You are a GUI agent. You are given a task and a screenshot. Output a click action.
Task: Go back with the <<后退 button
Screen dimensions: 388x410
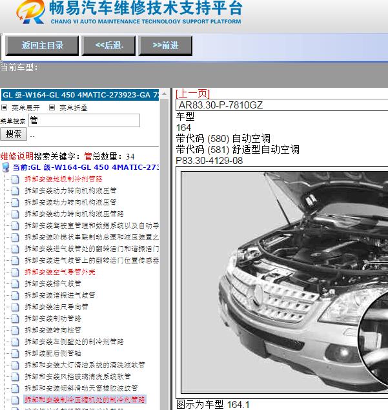coord(108,46)
